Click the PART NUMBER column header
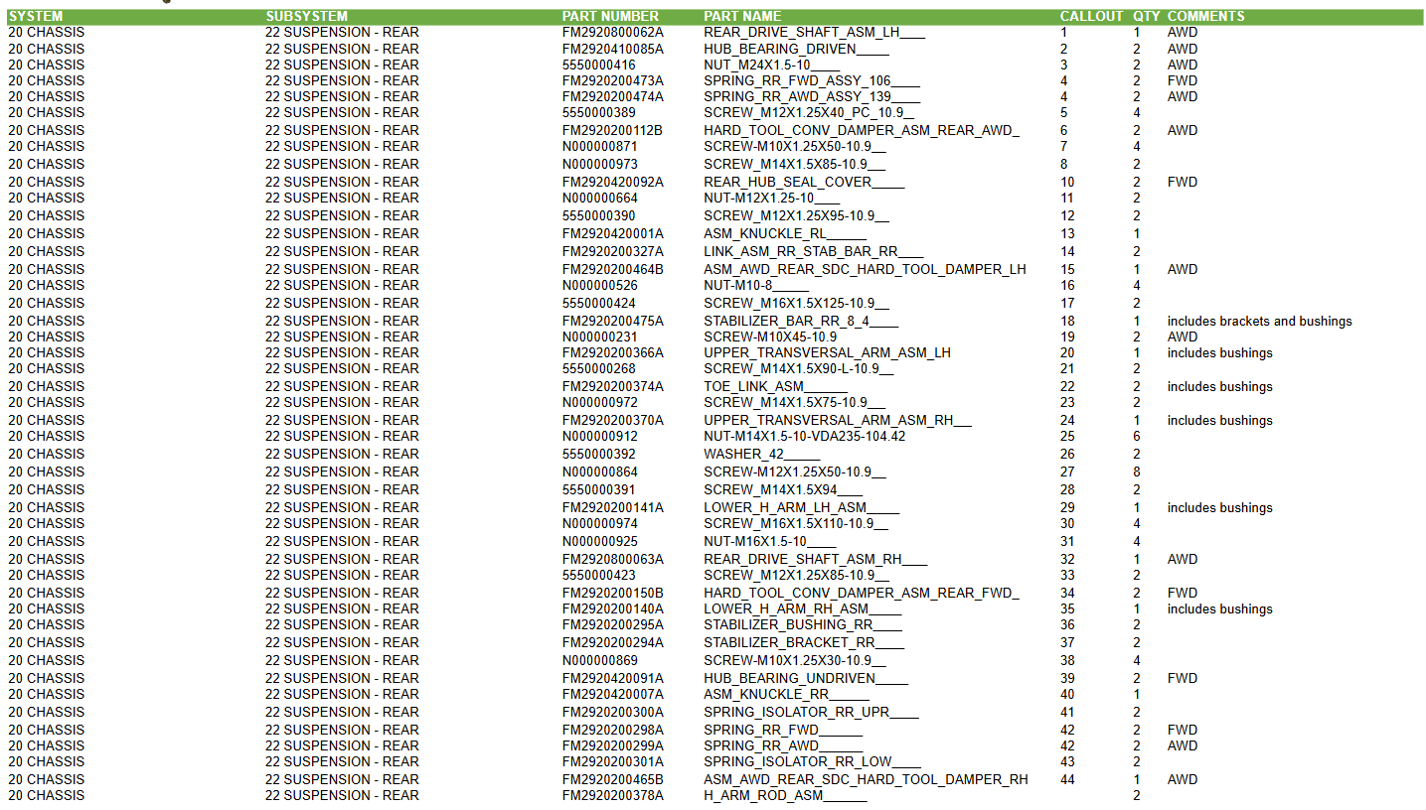 tap(610, 16)
